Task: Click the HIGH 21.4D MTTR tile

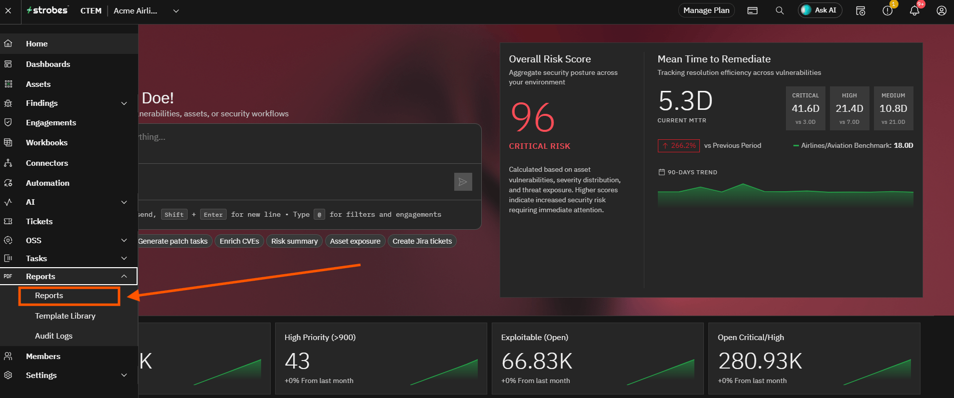Action: [849, 108]
